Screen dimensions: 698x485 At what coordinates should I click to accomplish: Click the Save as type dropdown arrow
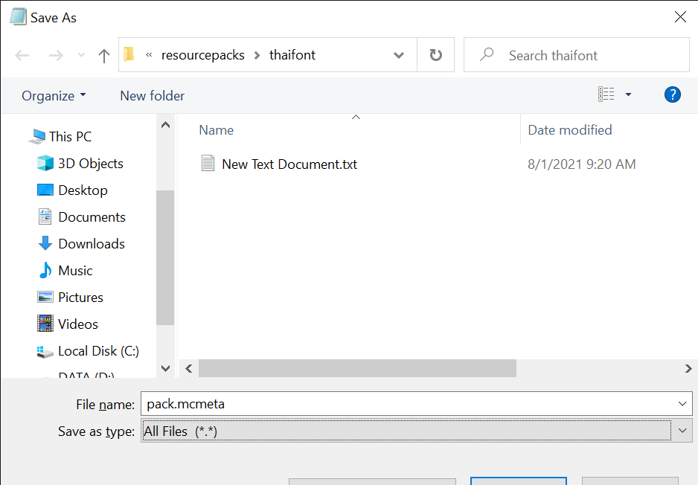tap(682, 430)
